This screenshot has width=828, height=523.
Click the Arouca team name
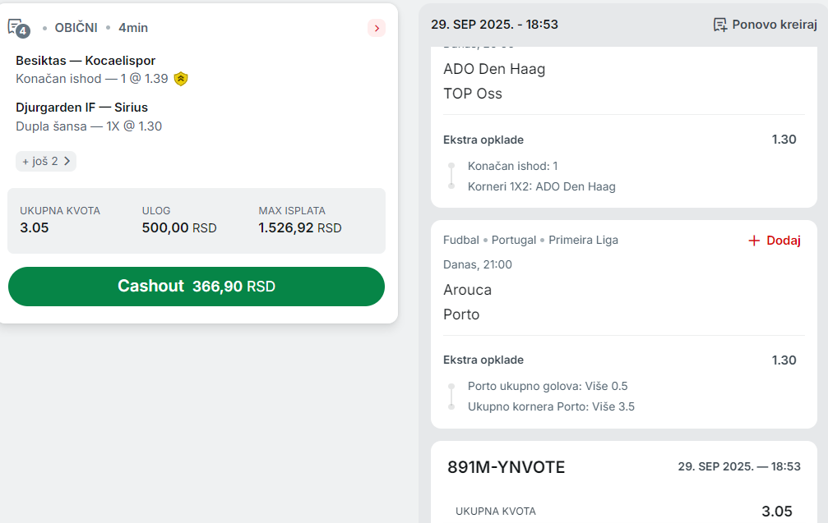(x=467, y=290)
